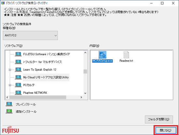Click the software list scroll-left arrow
The width and height of the screenshot is (179, 135).
tap(7, 97)
